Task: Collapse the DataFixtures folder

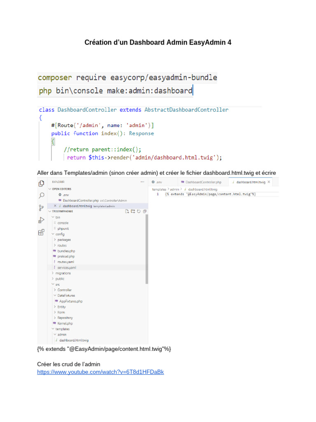Action: pyautogui.click(x=55, y=295)
